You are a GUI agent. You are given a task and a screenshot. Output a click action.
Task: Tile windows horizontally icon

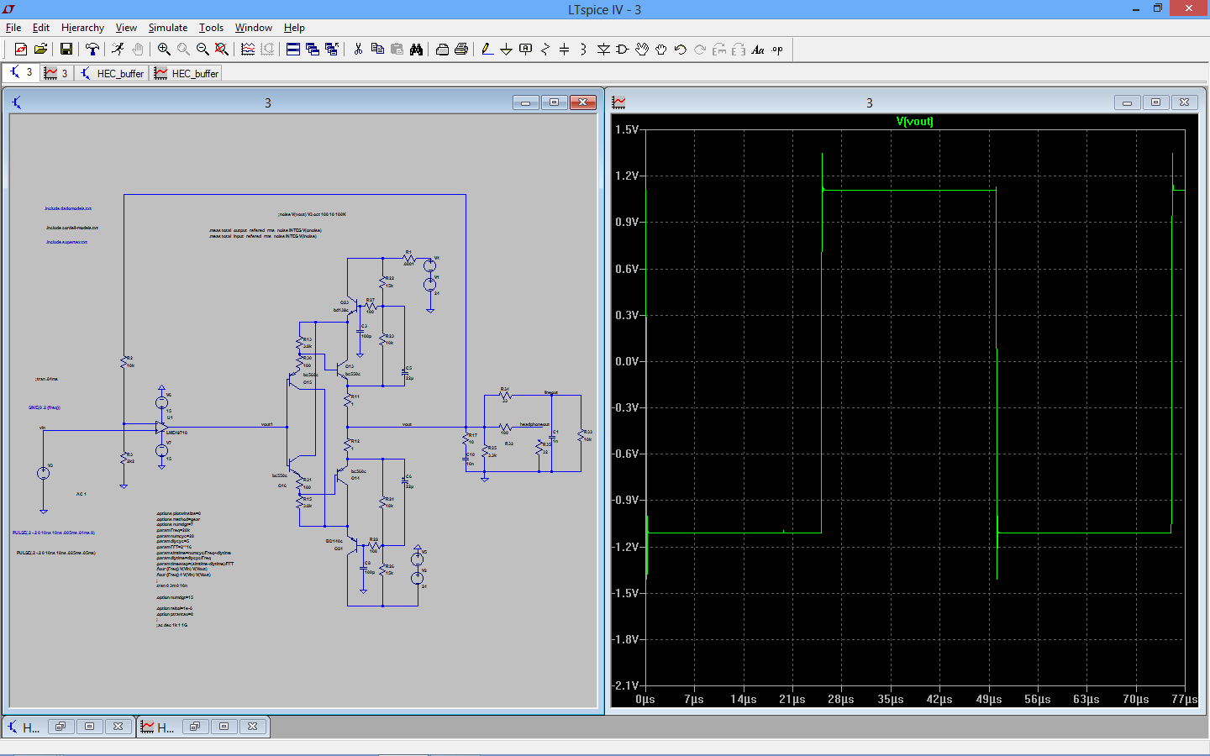(x=293, y=50)
